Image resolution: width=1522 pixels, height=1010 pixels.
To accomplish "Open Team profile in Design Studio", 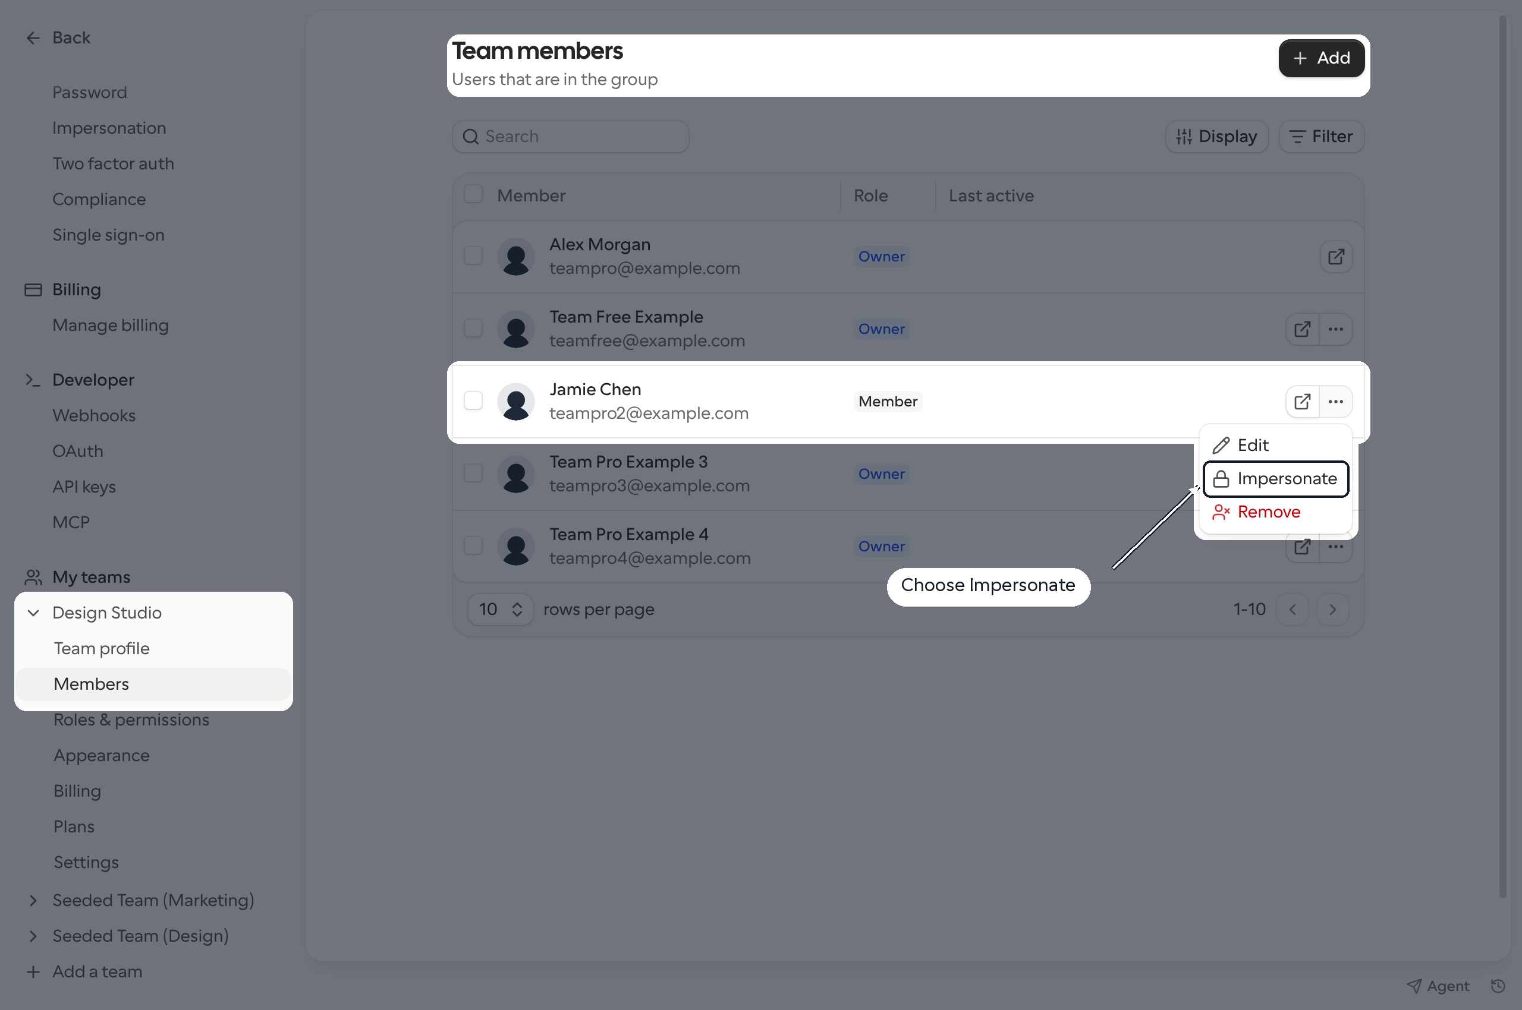I will [102, 649].
